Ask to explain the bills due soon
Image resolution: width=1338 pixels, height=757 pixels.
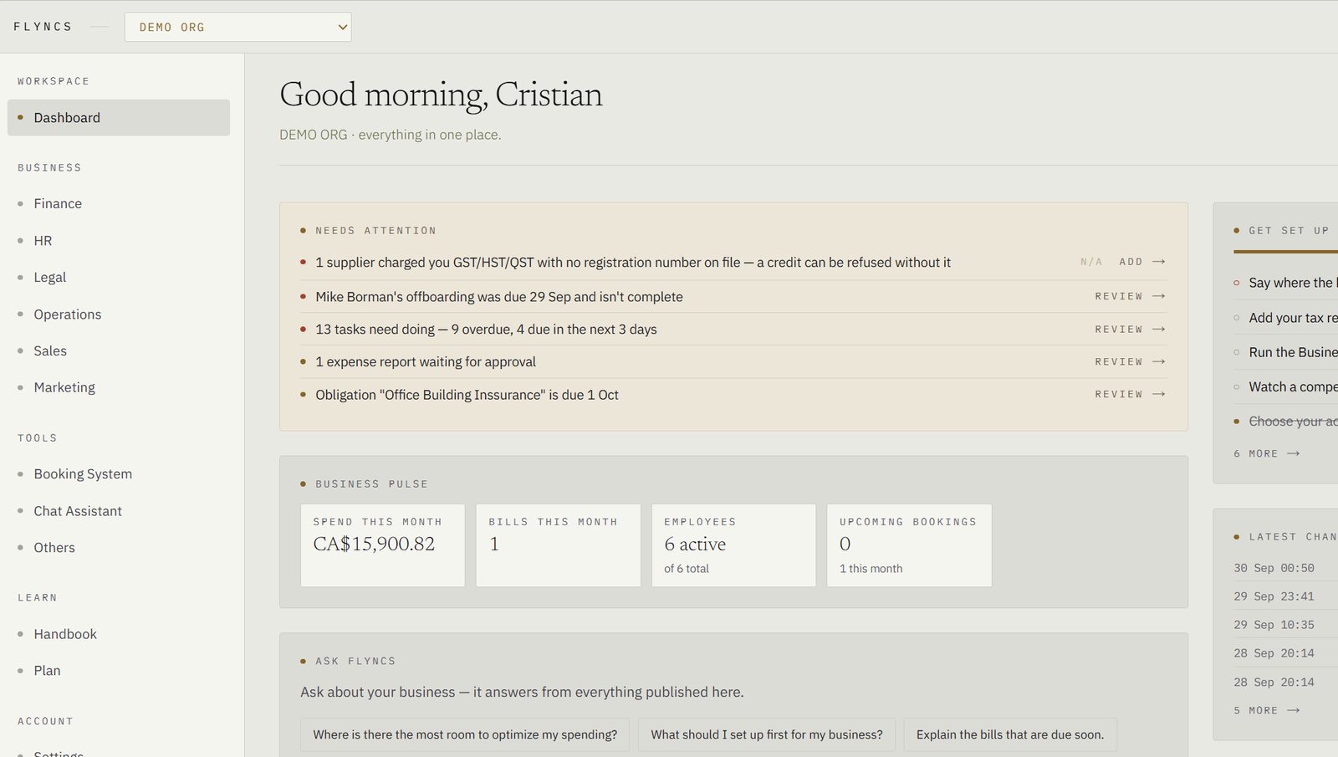point(1010,734)
